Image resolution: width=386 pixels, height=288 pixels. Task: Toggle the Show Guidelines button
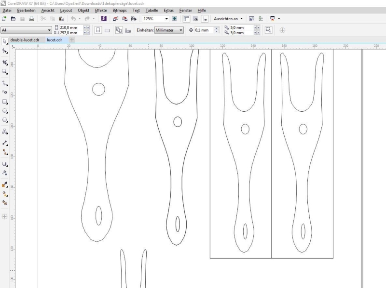[x=205, y=19]
